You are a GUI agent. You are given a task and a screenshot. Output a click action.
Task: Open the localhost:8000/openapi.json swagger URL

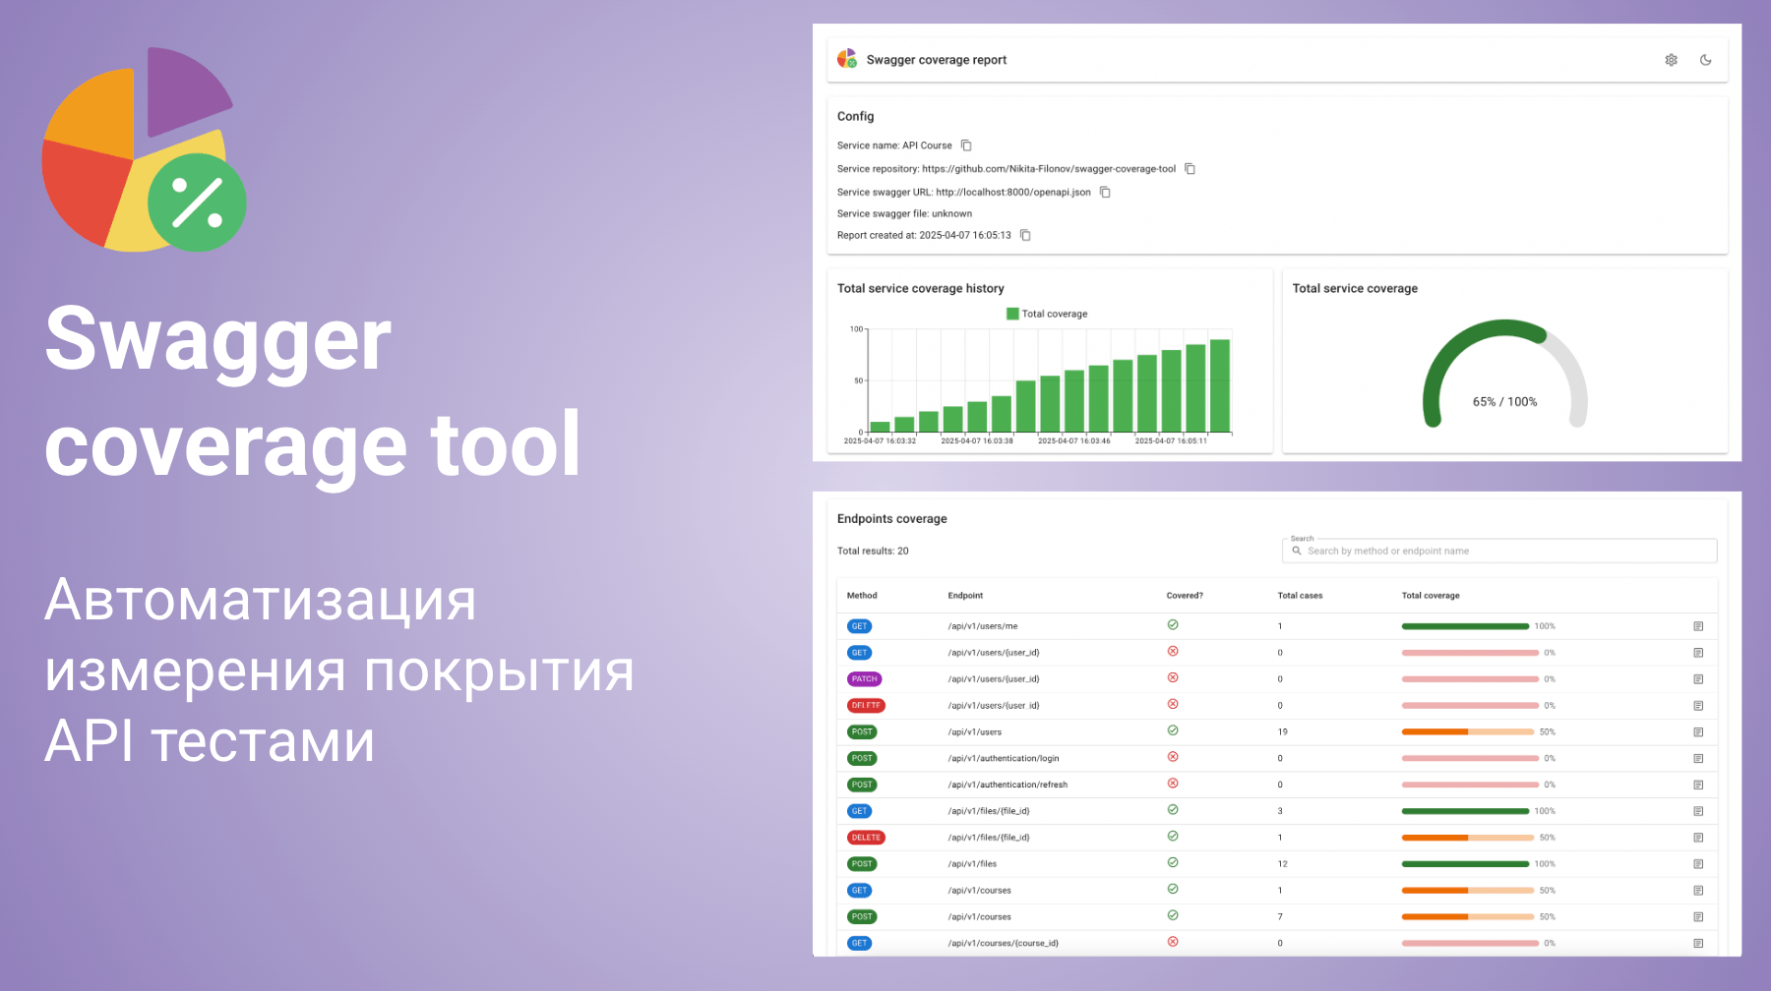[x=1013, y=193]
